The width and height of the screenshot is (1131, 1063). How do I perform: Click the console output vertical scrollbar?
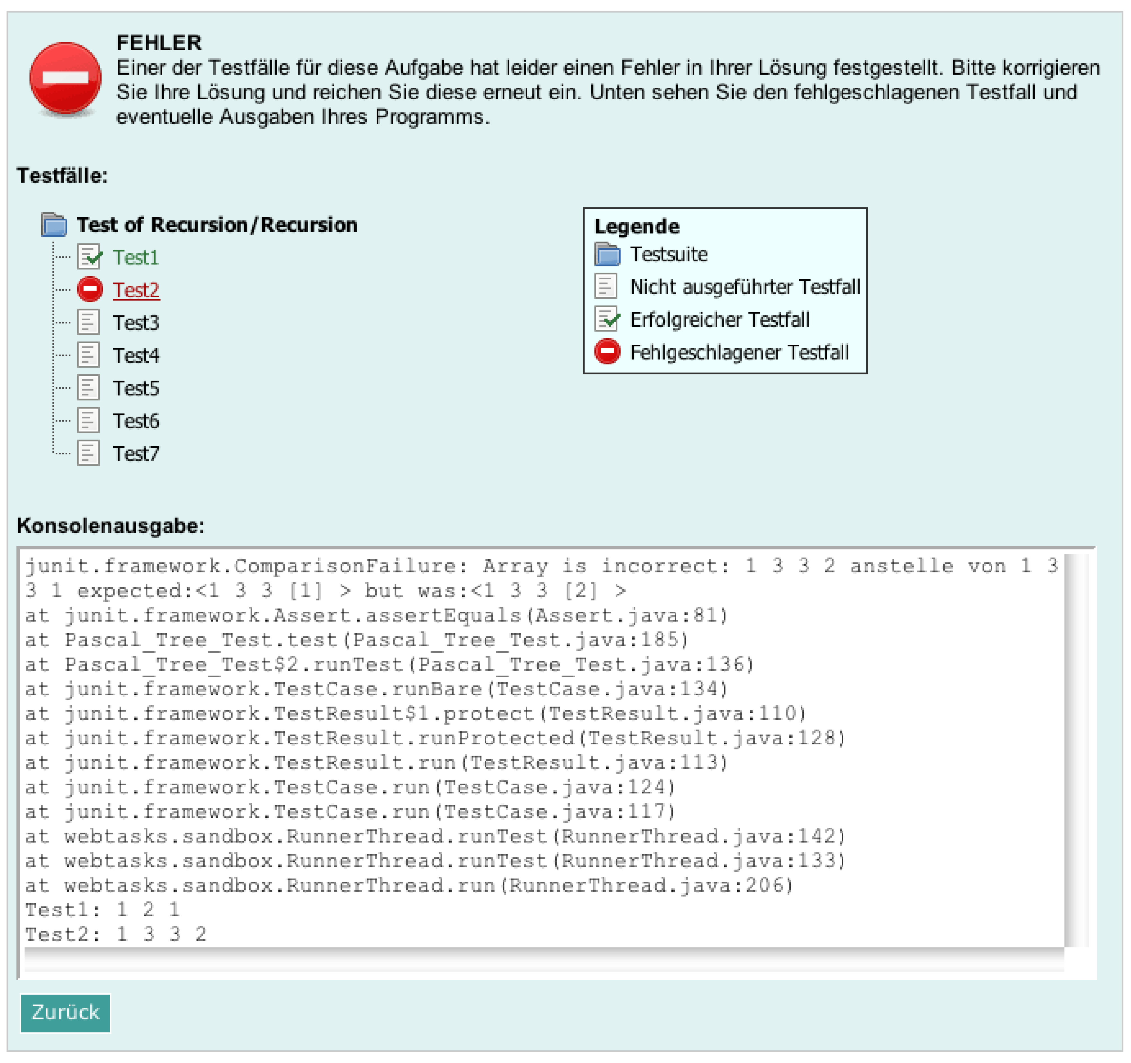(1077, 750)
